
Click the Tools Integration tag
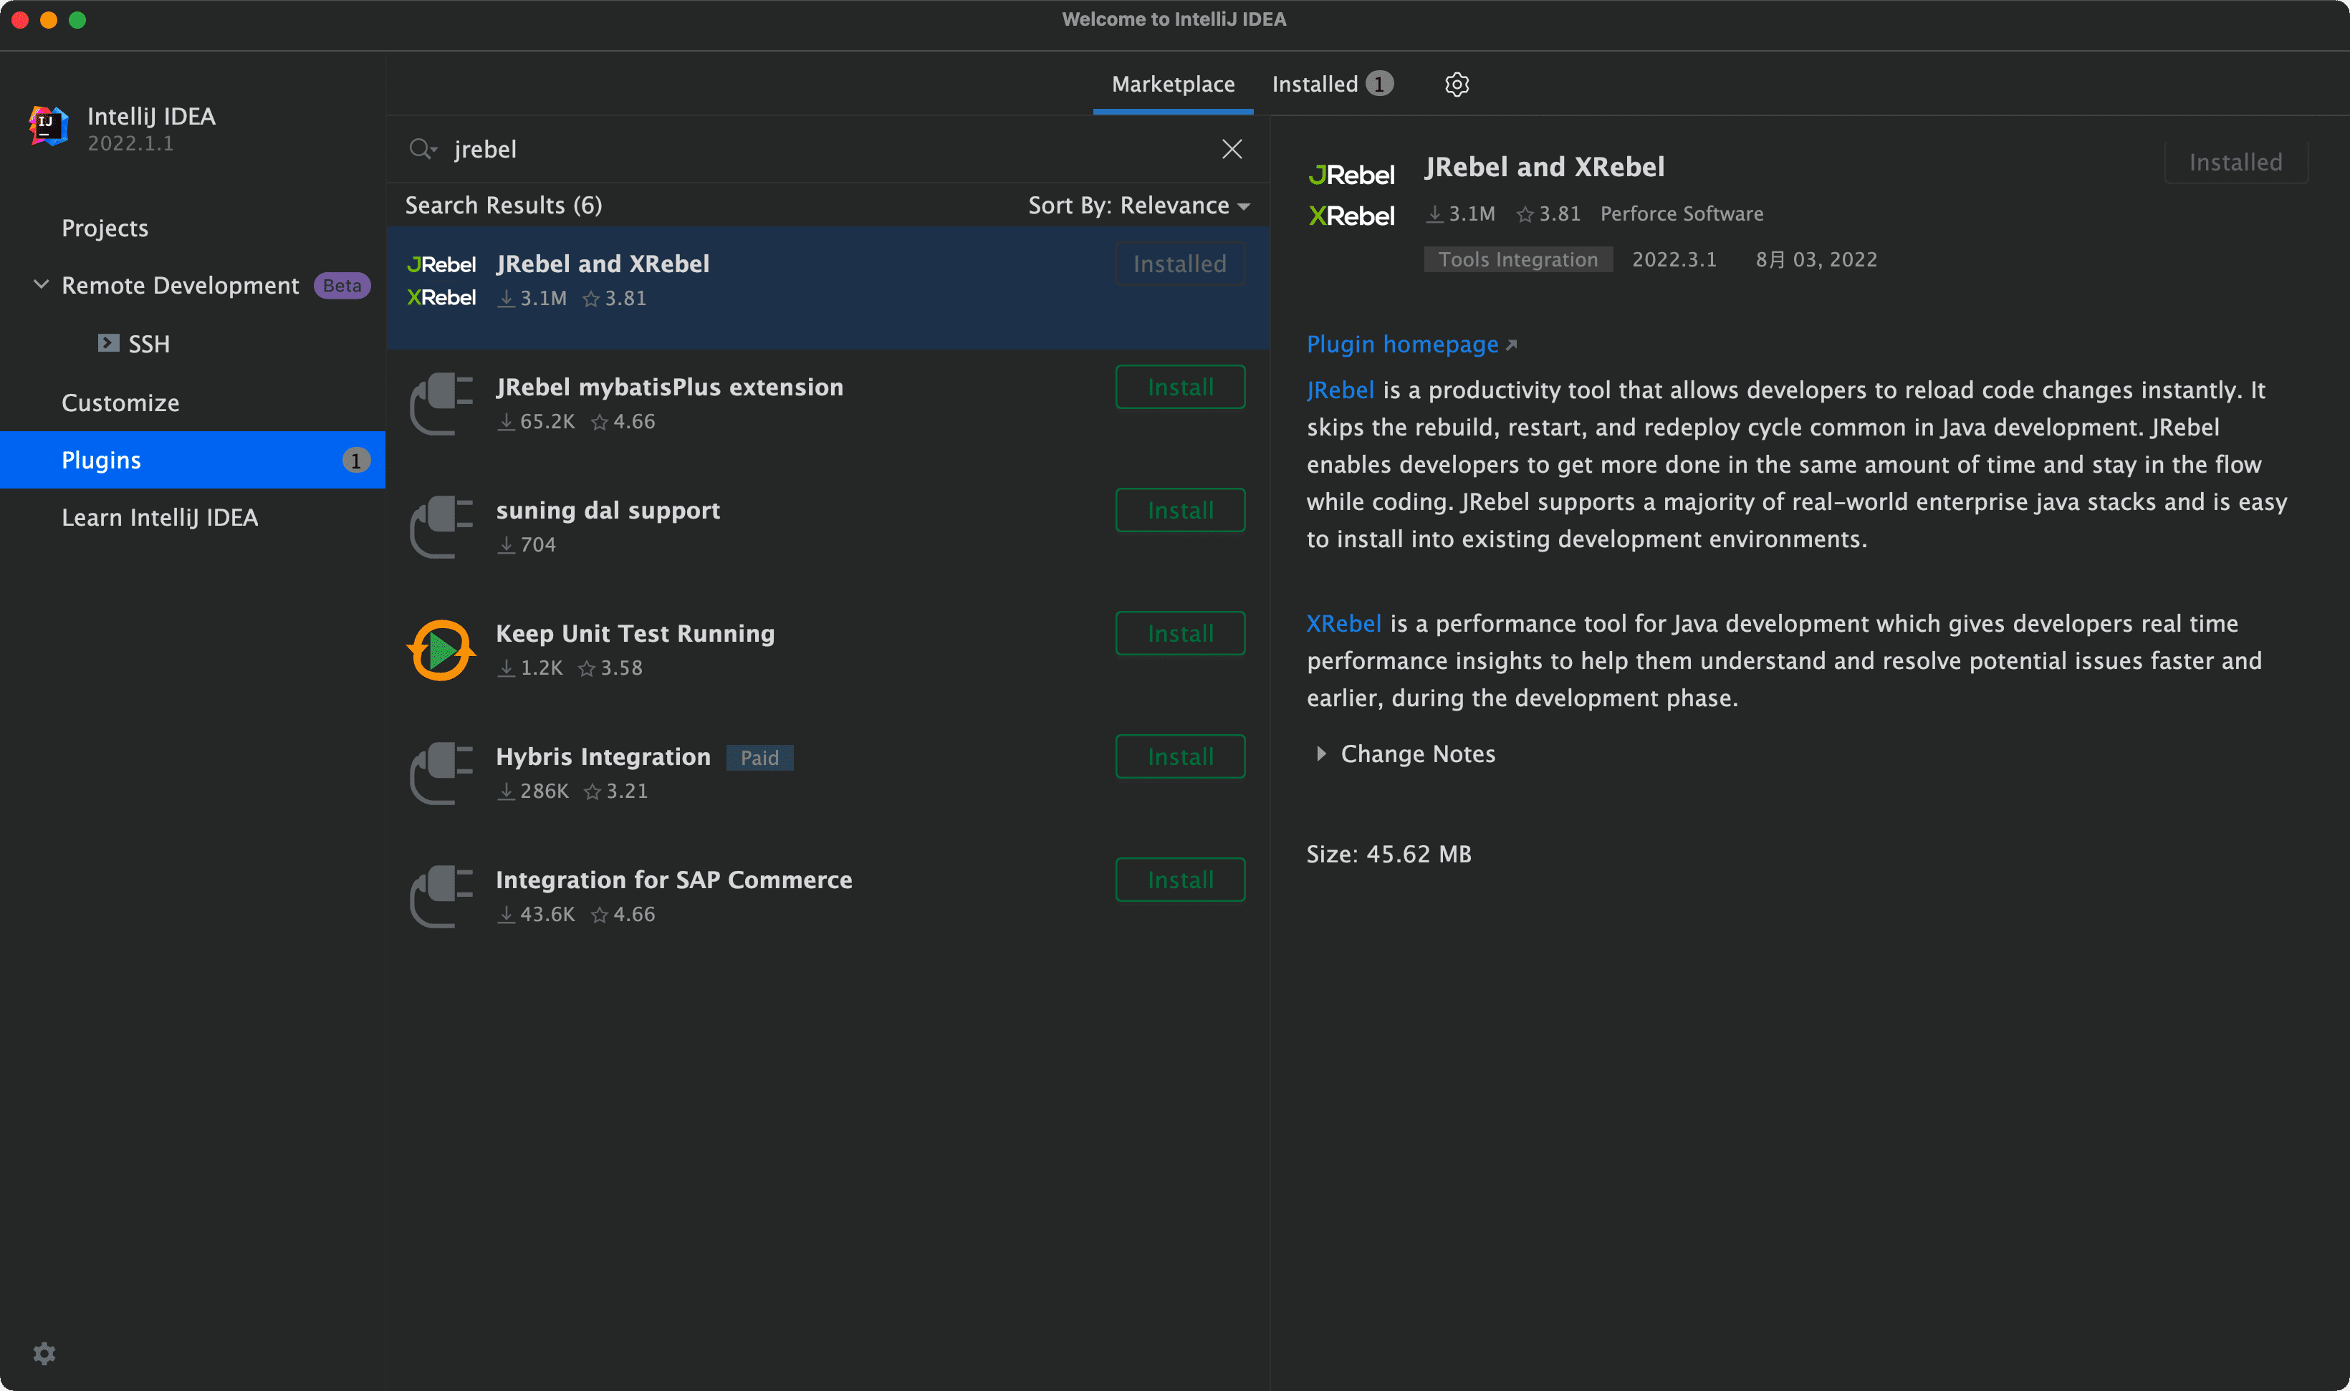(x=1517, y=259)
